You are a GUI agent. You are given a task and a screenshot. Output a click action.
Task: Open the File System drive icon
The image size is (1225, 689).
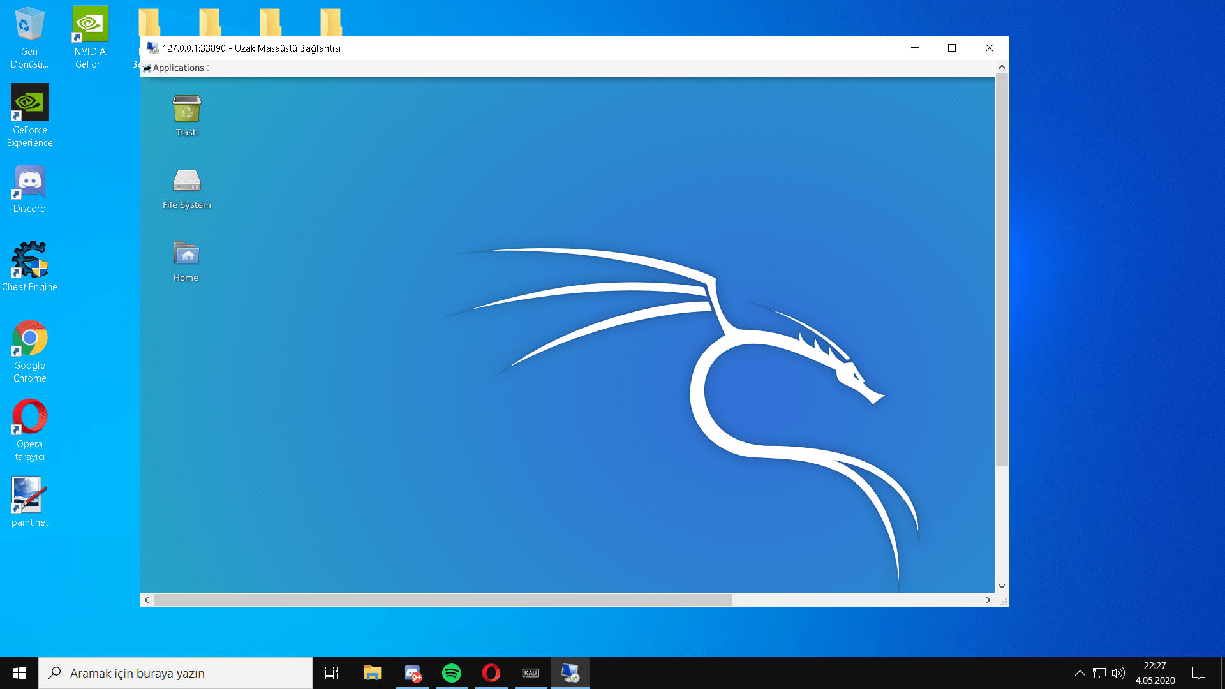click(x=186, y=182)
